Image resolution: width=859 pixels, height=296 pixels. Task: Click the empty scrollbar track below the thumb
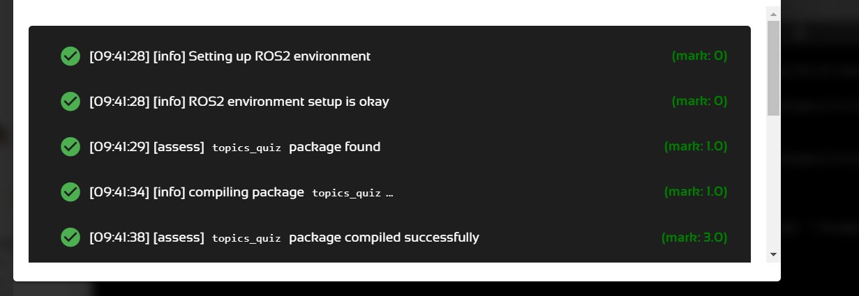(x=772, y=181)
